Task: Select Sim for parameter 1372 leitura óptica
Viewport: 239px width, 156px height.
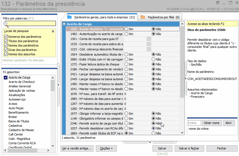Action: pos(126,64)
